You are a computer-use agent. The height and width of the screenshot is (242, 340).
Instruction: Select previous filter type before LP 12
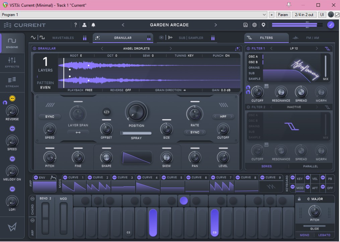pos(271,48)
